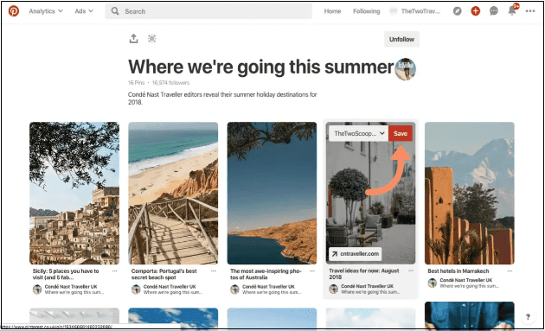Open 'Best hotels in Marrakech' title
The width and height of the screenshot is (545, 331).
[x=458, y=271]
